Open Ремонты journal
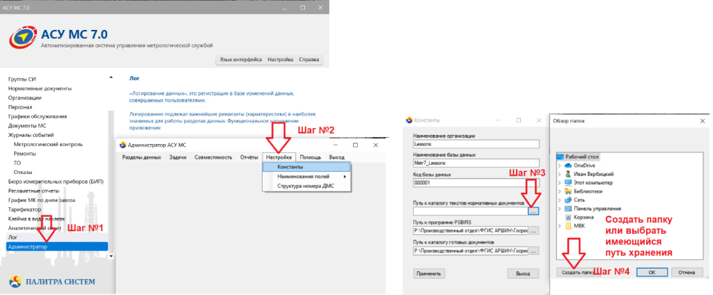 click(24, 154)
